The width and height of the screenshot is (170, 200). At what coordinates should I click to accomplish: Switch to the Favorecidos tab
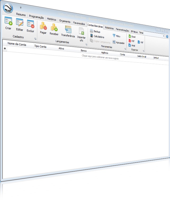[x=79, y=23]
